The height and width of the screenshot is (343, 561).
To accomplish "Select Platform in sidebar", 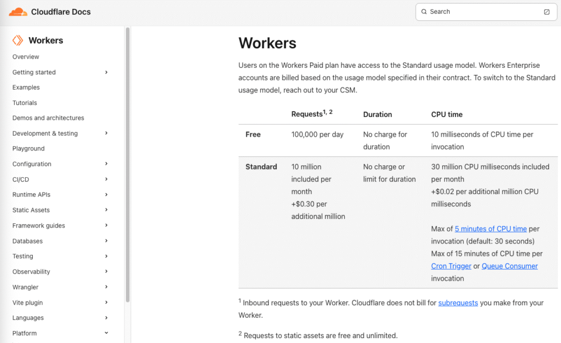I will (24, 333).
